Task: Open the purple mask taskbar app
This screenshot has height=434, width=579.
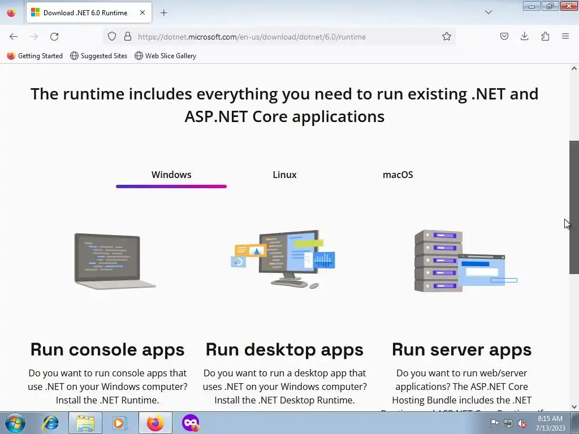Action: point(191,423)
